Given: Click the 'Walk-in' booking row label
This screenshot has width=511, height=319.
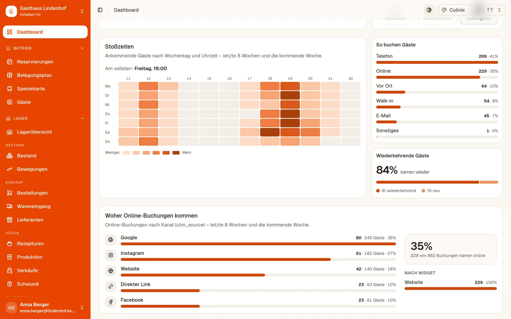Looking at the screenshot, I should [x=385, y=101].
